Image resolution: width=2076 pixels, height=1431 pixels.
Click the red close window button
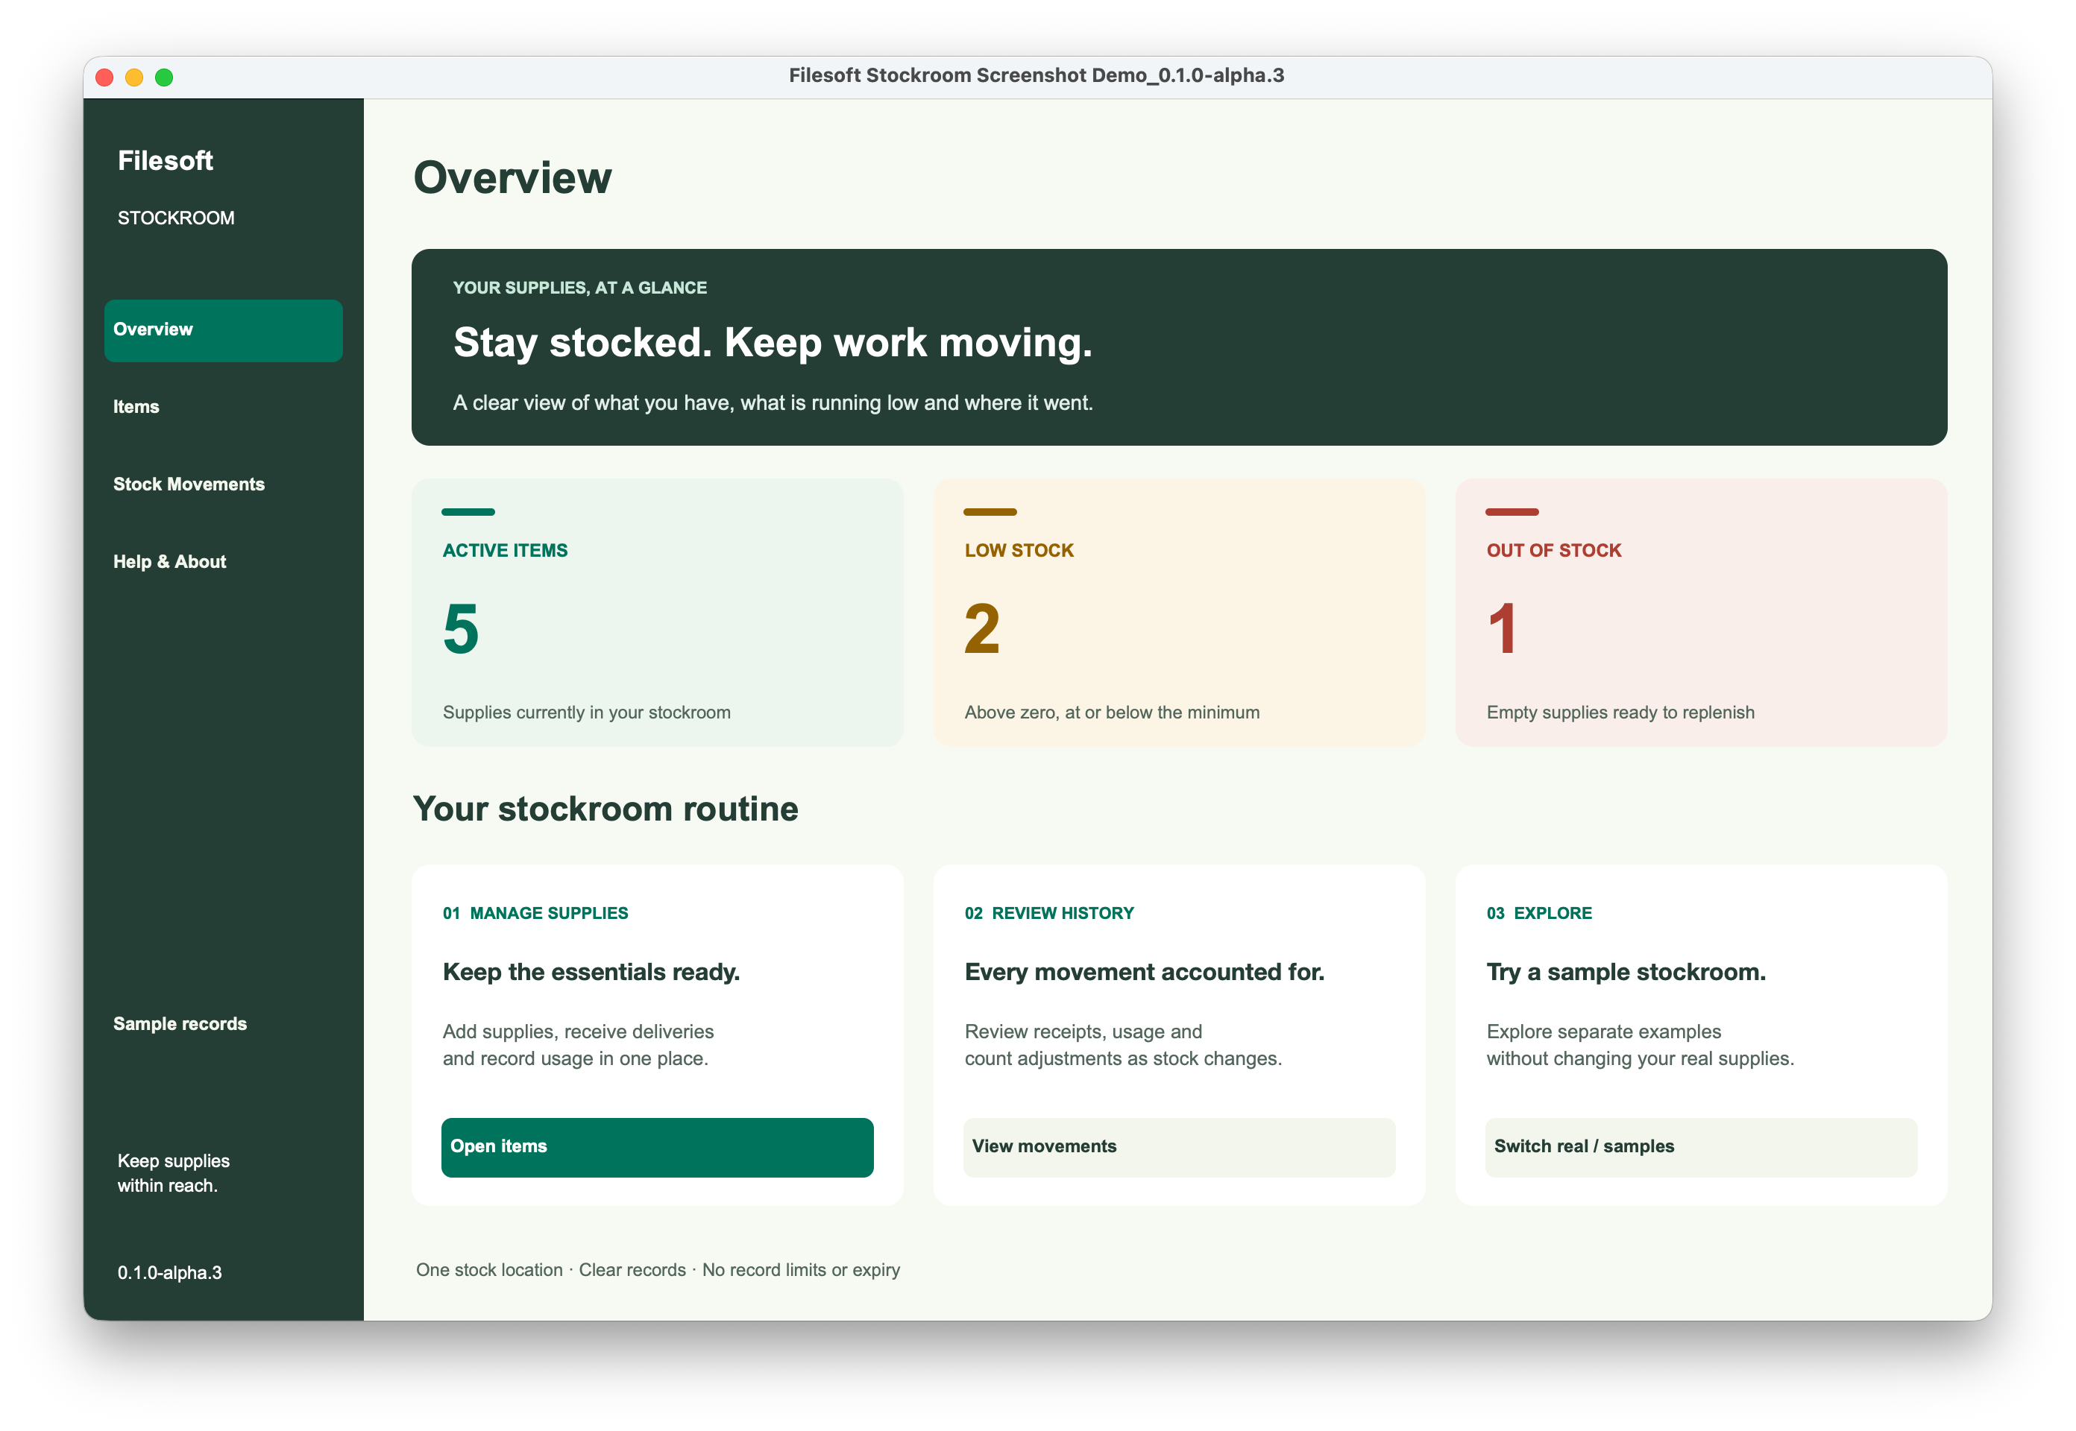point(104,77)
